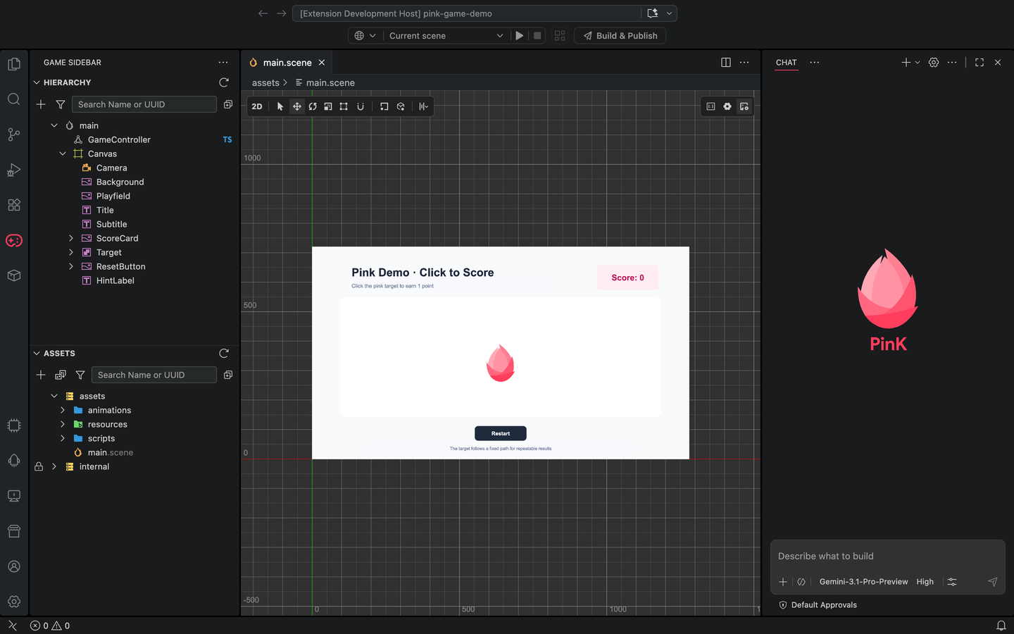Image resolution: width=1014 pixels, height=634 pixels.
Task: Open the Current scene dropdown
Action: [446, 36]
